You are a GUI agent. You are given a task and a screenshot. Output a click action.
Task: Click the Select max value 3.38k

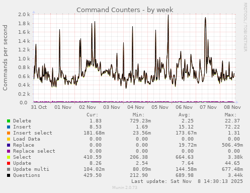235,157
